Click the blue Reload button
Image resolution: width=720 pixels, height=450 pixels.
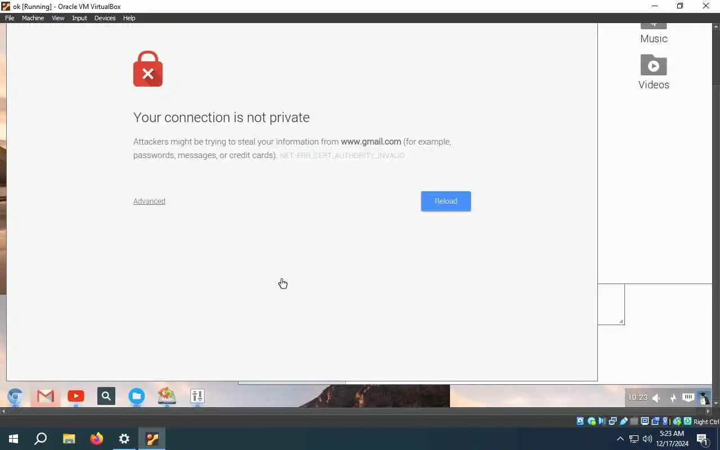[x=446, y=201]
